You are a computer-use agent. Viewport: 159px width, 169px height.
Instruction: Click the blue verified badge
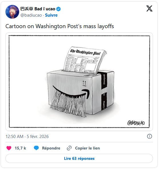(58, 9)
